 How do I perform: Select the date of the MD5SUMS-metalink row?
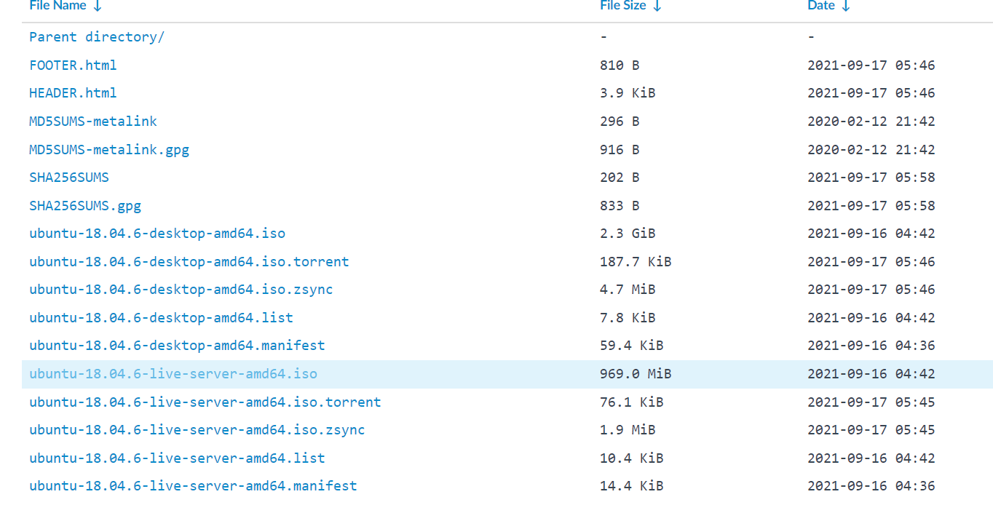[x=871, y=121]
